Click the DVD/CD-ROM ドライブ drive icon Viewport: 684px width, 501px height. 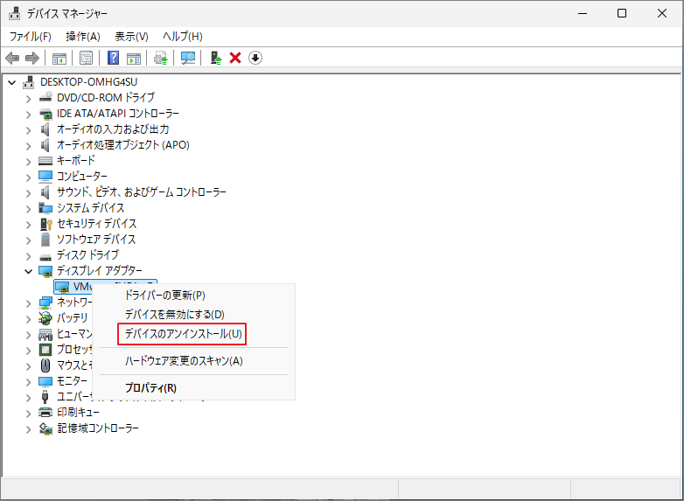[45, 97]
